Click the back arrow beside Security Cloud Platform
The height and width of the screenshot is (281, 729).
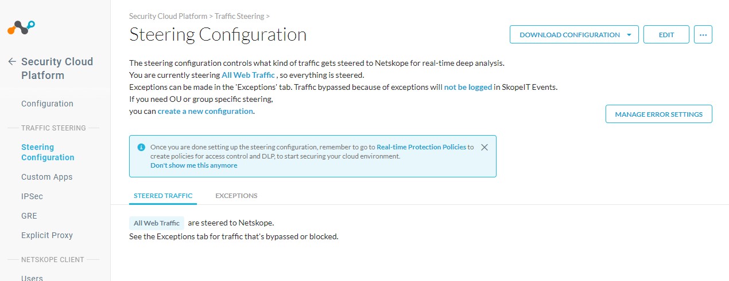pos(11,62)
